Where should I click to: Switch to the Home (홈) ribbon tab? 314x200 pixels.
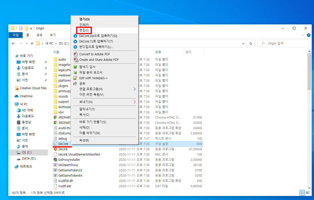[28, 35]
